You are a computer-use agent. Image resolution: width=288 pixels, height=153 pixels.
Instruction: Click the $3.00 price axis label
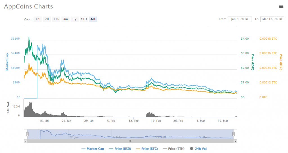[245, 53]
